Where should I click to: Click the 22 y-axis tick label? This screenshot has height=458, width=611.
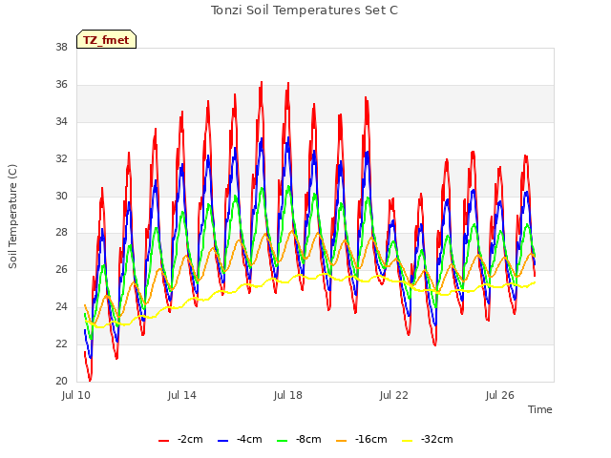pyautogui.click(x=61, y=343)
